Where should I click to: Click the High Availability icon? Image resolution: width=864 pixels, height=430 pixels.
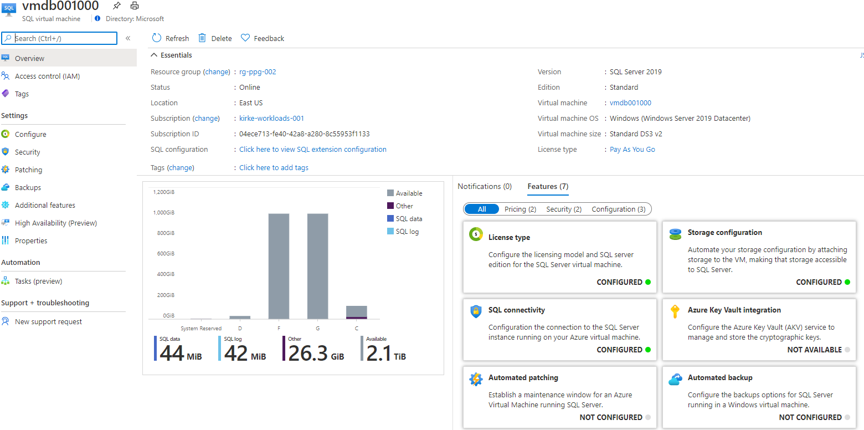[x=6, y=223]
